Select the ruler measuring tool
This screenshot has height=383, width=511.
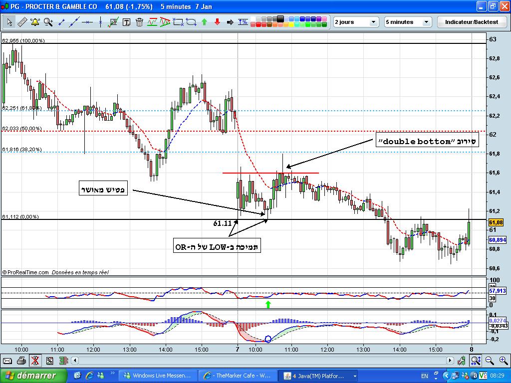(x=22, y=22)
